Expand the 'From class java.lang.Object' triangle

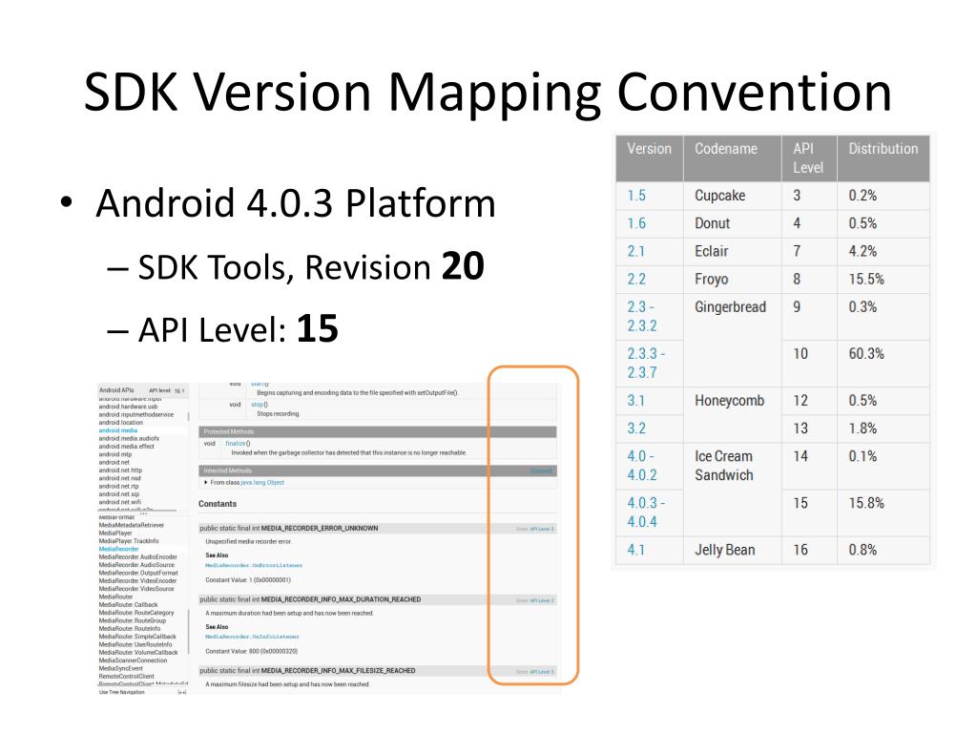206,482
